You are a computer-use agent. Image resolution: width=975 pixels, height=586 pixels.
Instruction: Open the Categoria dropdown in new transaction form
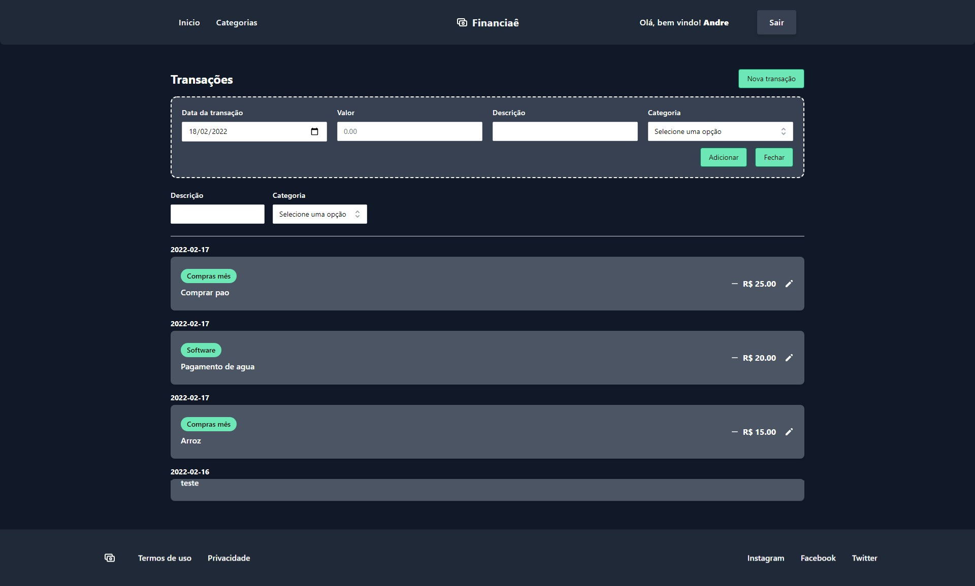click(x=720, y=131)
